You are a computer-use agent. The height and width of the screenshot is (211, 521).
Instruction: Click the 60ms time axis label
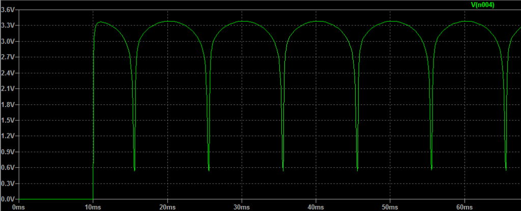click(464, 207)
